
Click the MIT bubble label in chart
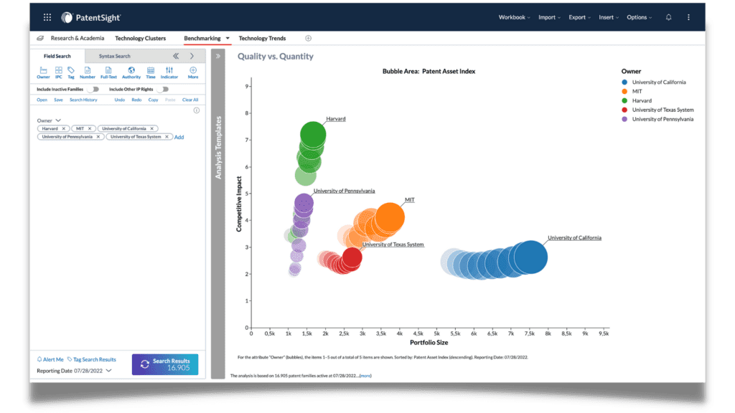410,200
